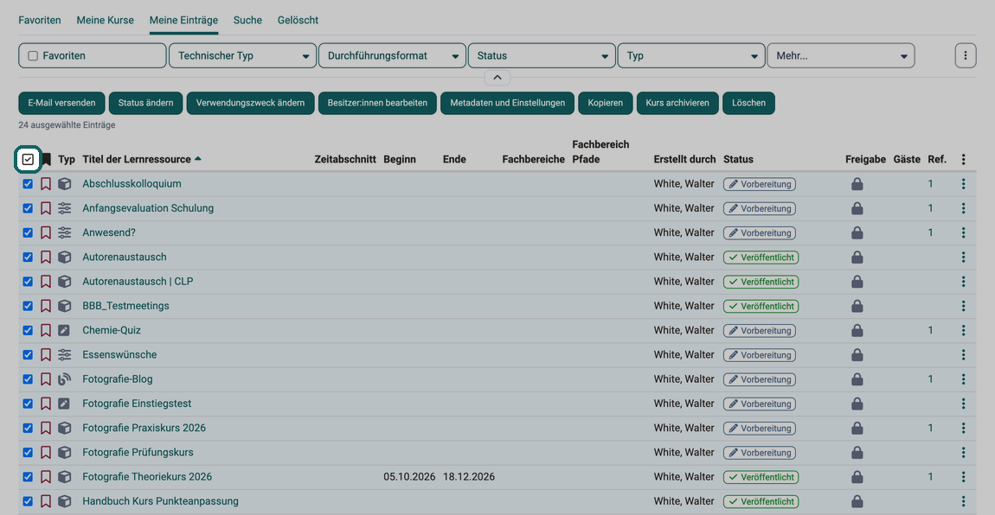
Task: Click the Ref. count of Fotografie-Blog
Action: [930, 379]
